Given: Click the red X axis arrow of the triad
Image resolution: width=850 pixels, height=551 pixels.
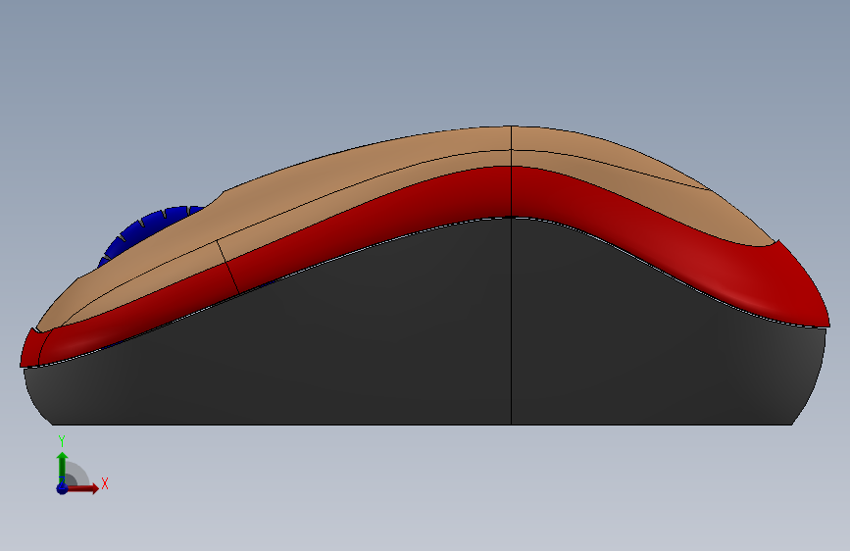Looking at the screenshot, I should 82,488.
